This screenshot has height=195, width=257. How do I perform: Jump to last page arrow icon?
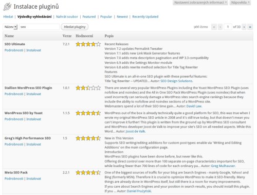pos(250,27)
